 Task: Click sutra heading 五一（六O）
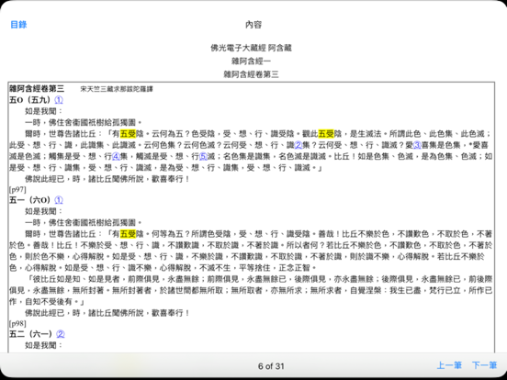point(30,200)
